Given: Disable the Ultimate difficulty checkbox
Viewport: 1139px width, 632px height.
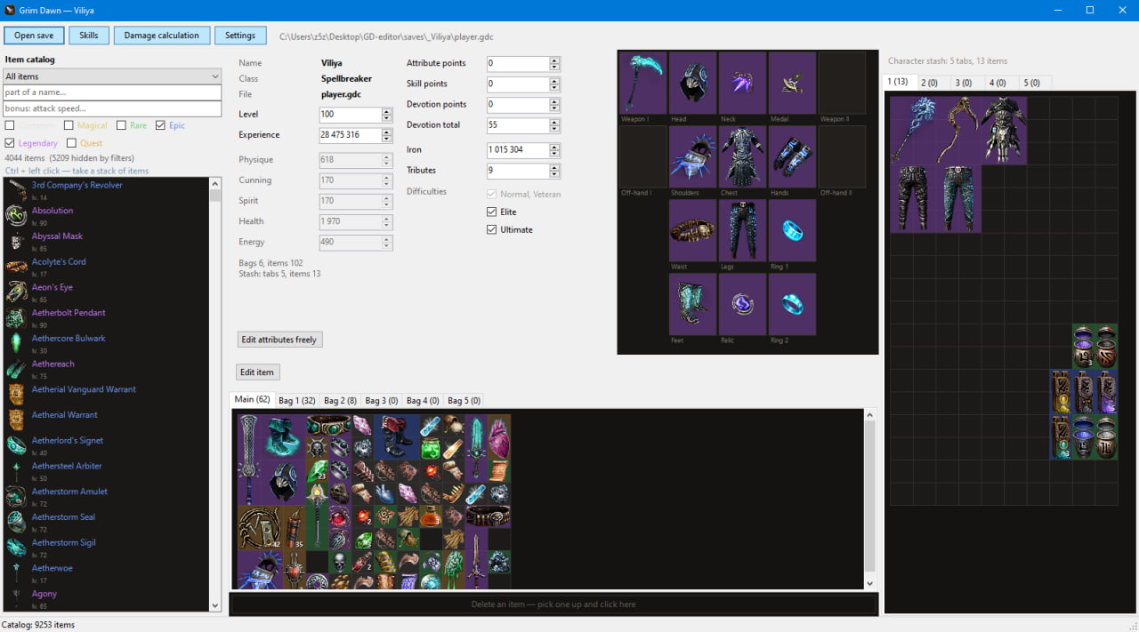Looking at the screenshot, I should point(492,229).
